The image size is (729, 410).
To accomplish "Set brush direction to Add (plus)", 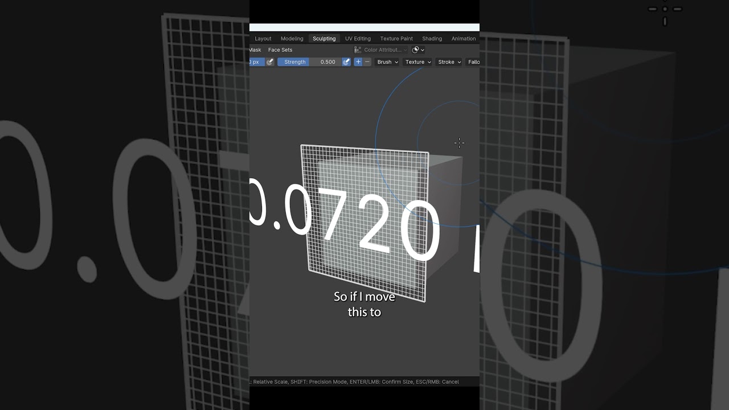I will tap(358, 62).
